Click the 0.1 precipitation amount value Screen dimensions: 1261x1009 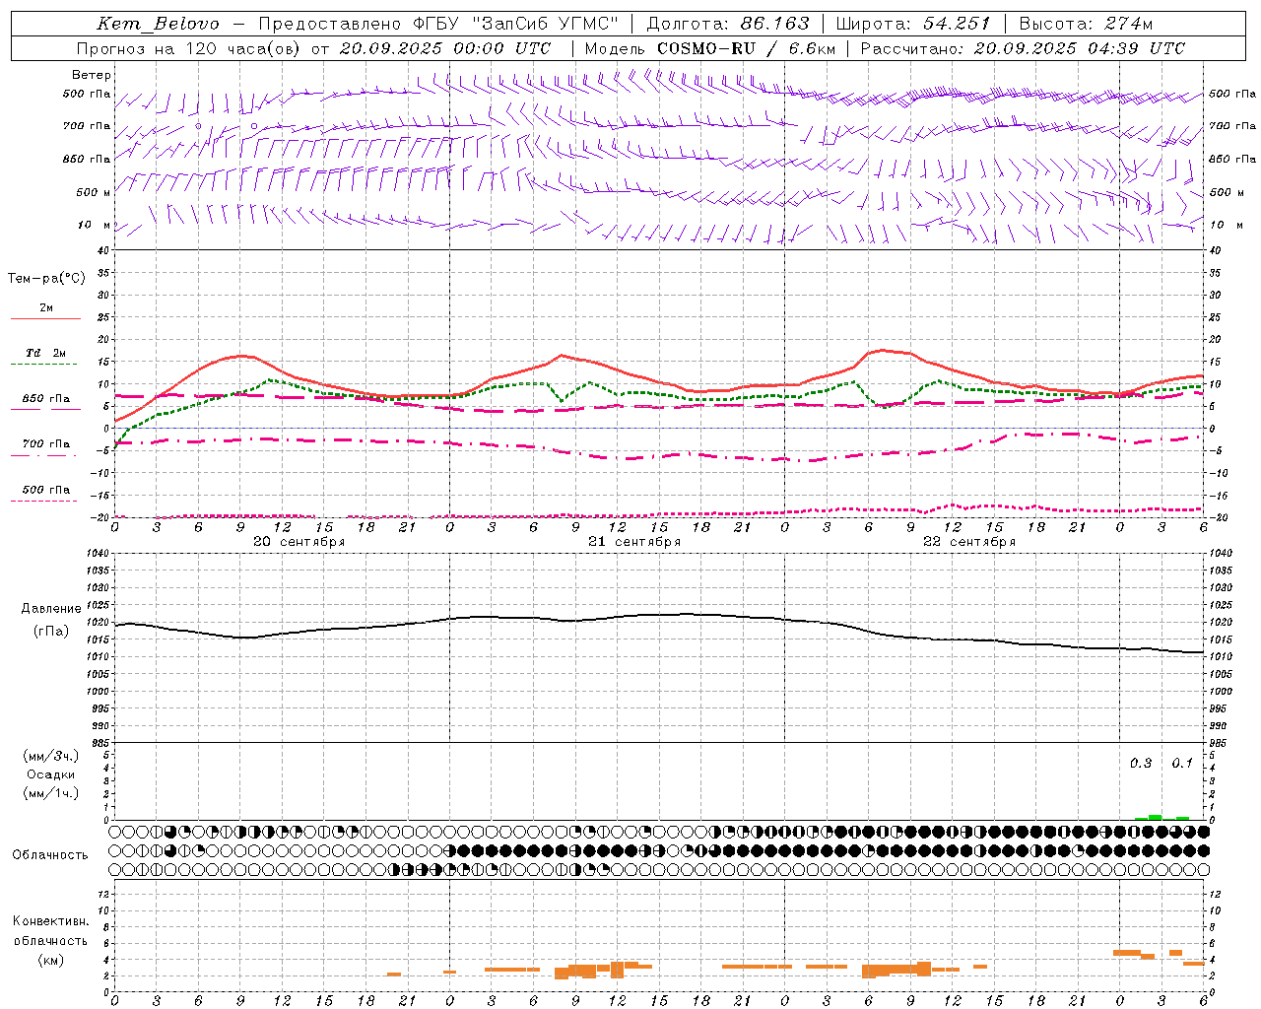[1182, 764]
